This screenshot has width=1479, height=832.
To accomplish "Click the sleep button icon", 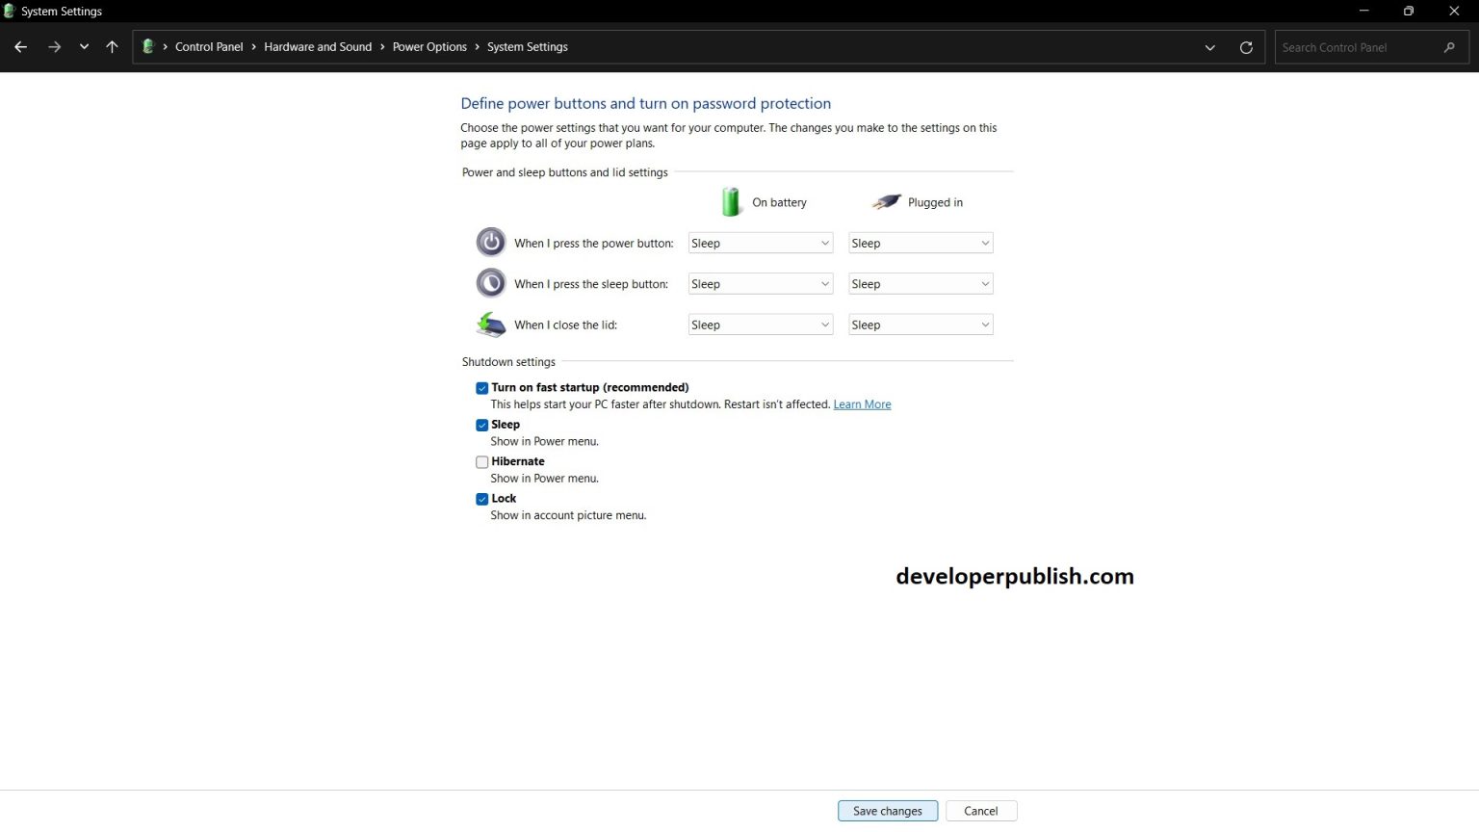I will pos(490,283).
